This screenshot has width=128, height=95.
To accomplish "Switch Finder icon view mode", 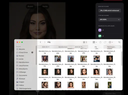I will pyautogui.click(x=85, y=42).
